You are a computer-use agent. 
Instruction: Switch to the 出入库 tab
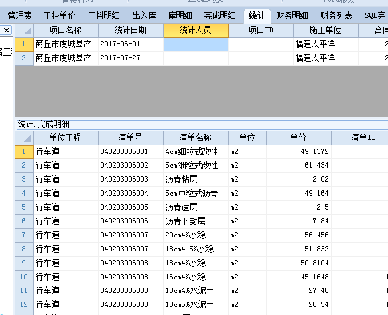(145, 16)
